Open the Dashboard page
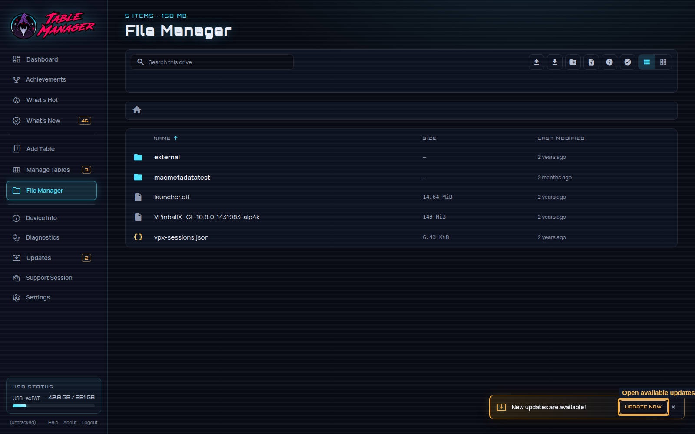Viewport: 695px width, 434px height. (52, 59)
